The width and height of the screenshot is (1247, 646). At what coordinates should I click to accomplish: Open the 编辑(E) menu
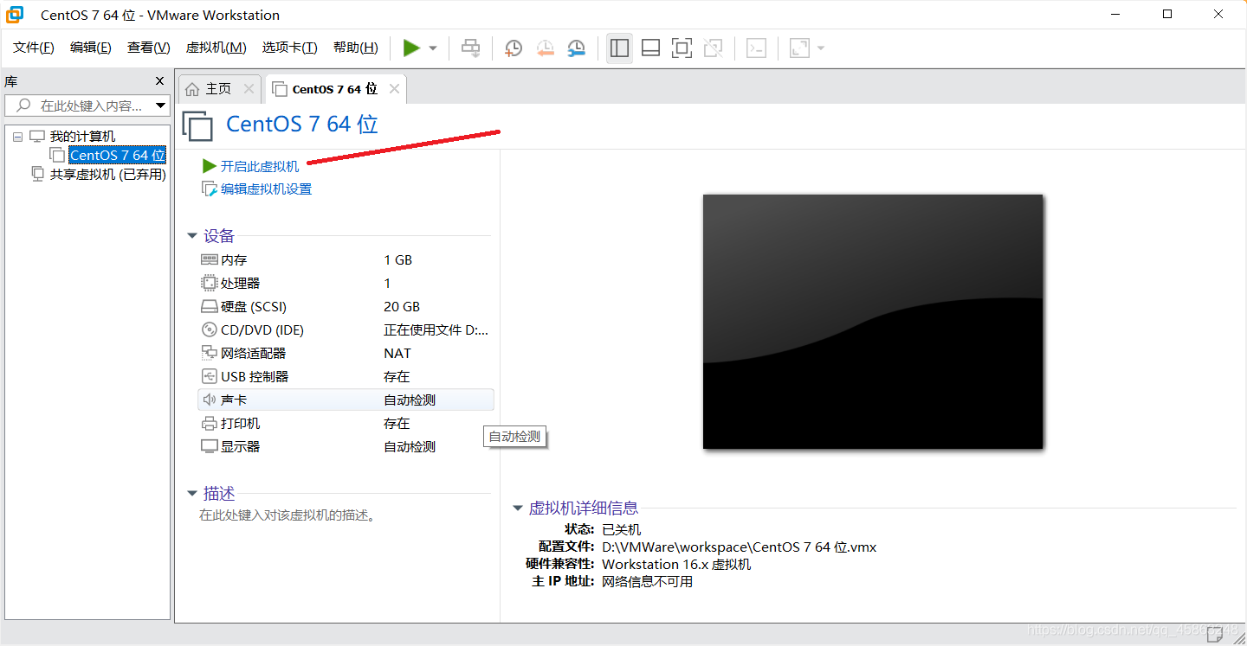[x=91, y=48]
